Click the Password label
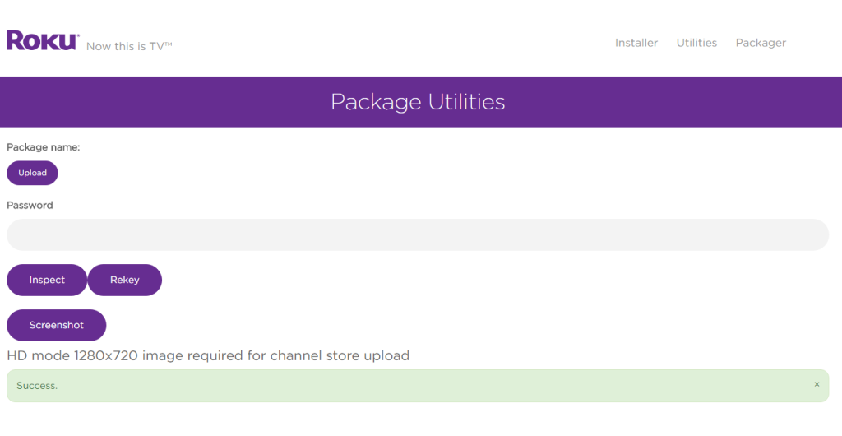This screenshot has height=436, width=842. pos(30,205)
